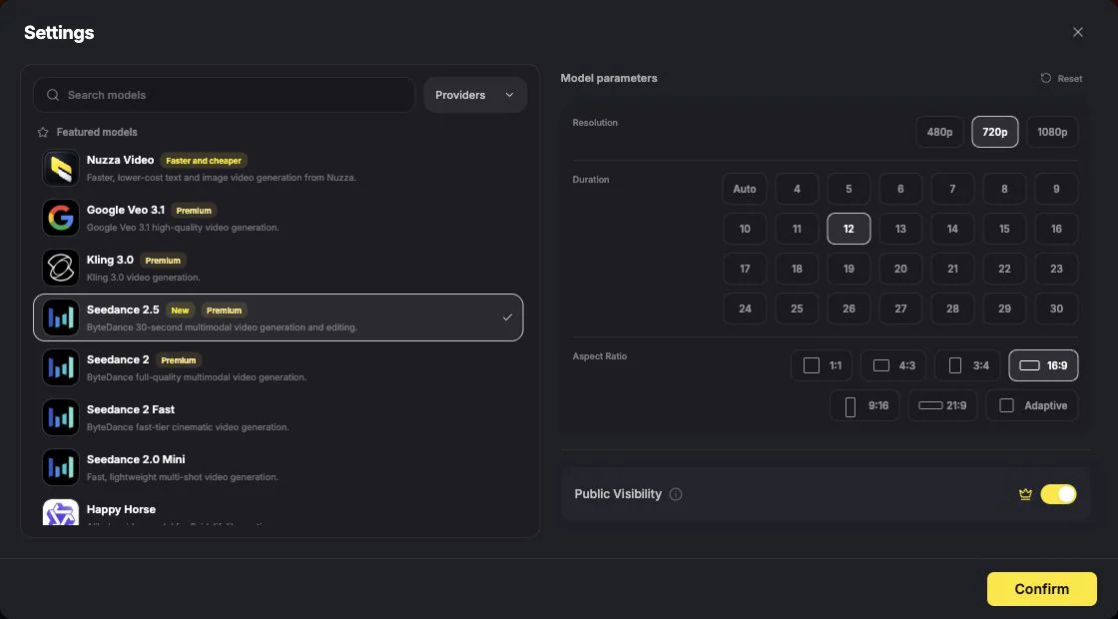Screen dimensions: 1118x619
Task: Click the Seedance 2 Premium logo icon
Action: point(61,367)
